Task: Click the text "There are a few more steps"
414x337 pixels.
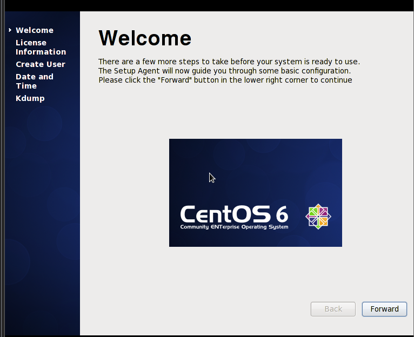Action: point(149,62)
